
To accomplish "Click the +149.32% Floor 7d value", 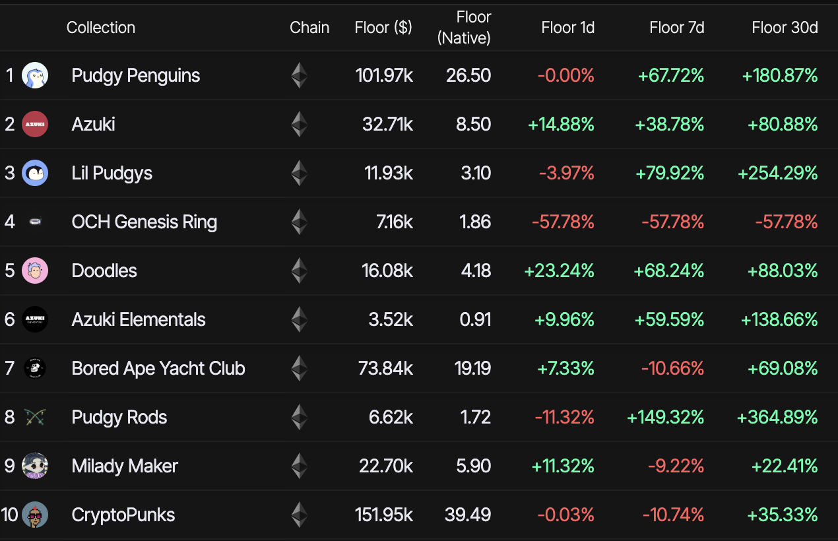I will 666,417.
